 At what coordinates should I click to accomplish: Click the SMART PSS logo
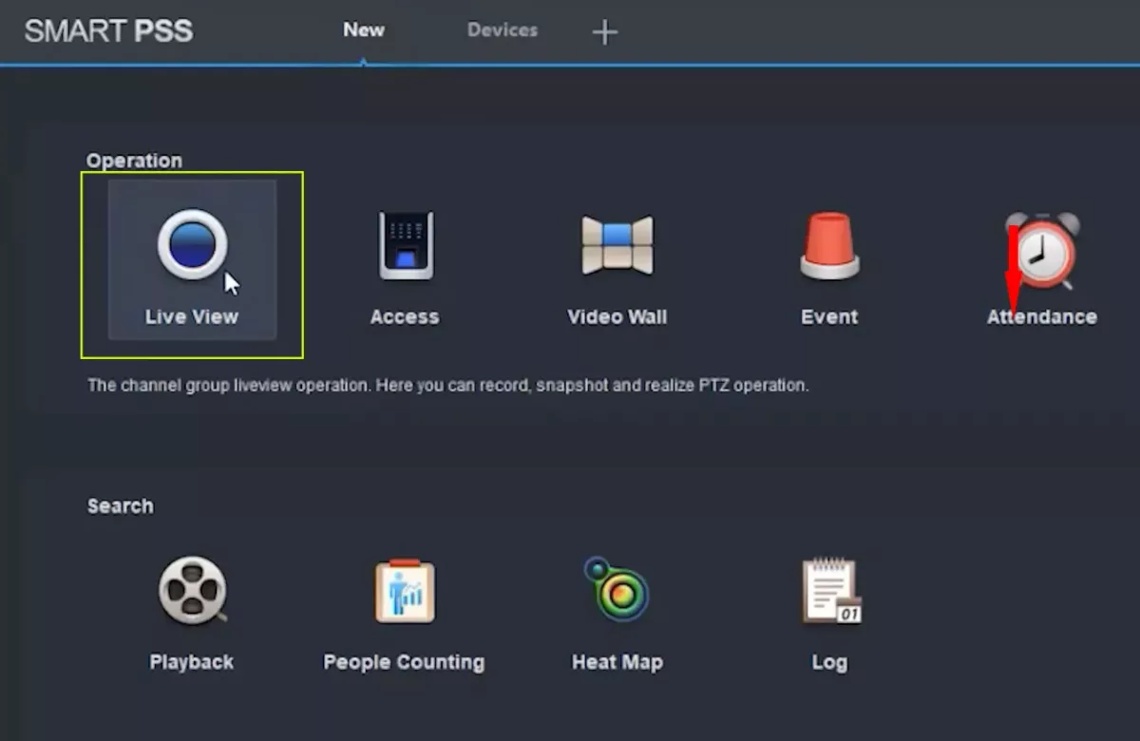[x=108, y=31]
